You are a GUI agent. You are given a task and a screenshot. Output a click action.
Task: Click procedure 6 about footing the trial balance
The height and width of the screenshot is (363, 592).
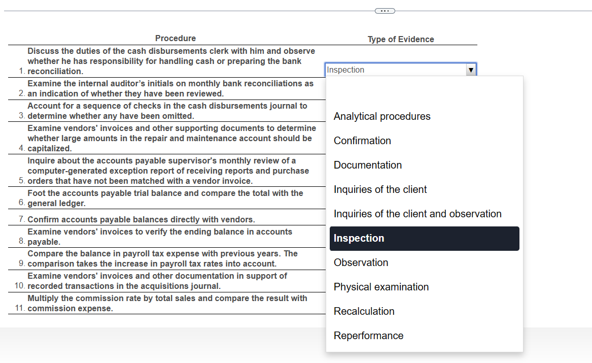165,198
